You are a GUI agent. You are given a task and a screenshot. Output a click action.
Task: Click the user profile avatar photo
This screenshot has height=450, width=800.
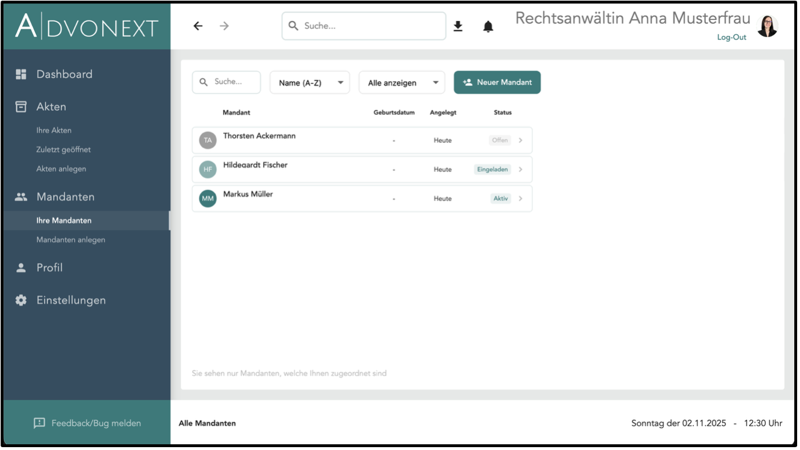click(767, 26)
